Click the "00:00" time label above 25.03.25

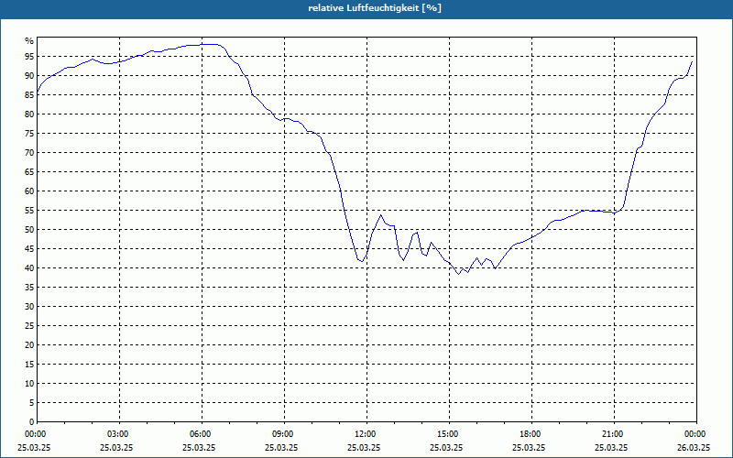[x=34, y=434]
